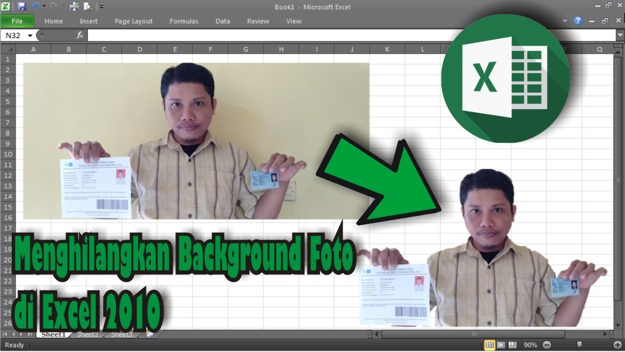
Task: Switch to Normal view in status bar
Action: (490, 345)
